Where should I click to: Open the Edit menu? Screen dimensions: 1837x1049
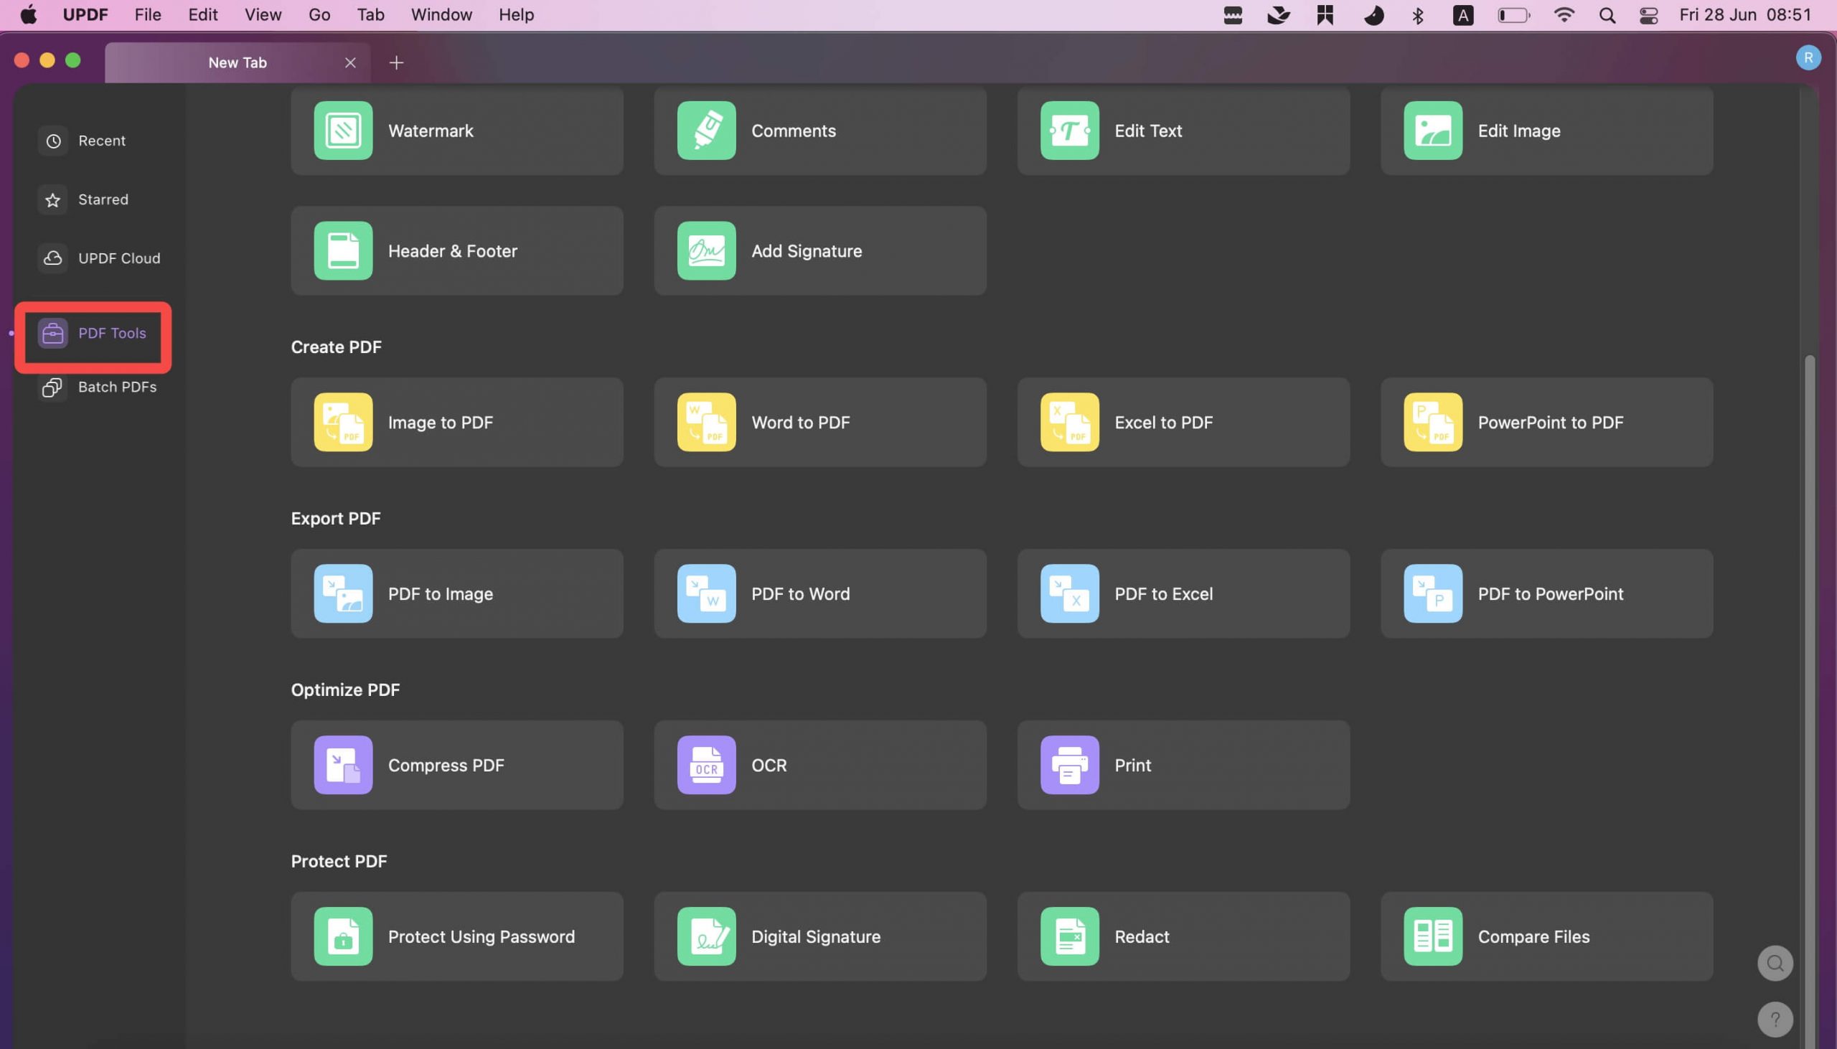tap(202, 15)
